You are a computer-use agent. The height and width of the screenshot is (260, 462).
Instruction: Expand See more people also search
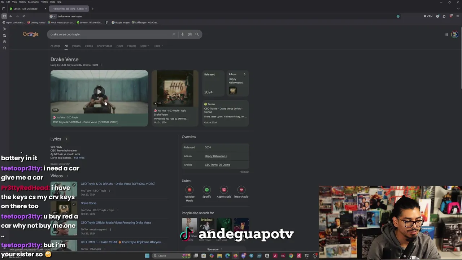coord(215,250)
